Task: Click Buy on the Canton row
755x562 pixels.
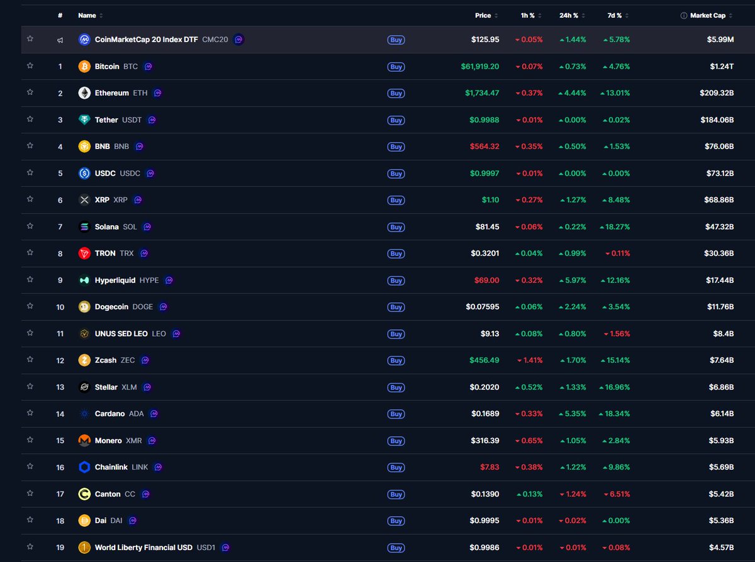Action: coord(396,495)
